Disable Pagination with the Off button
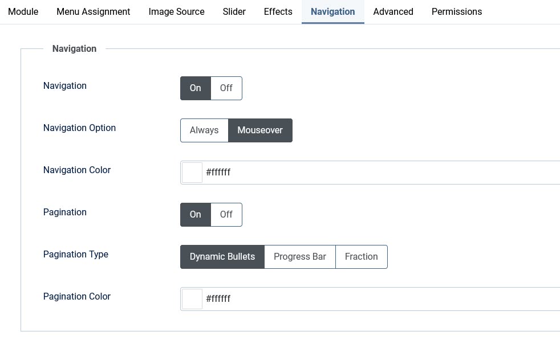This screenshot has width=560, height=344. coord(226,215)
